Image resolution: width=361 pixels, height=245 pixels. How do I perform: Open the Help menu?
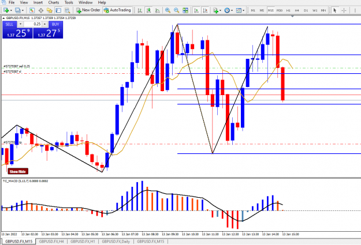tap(102, 2)
